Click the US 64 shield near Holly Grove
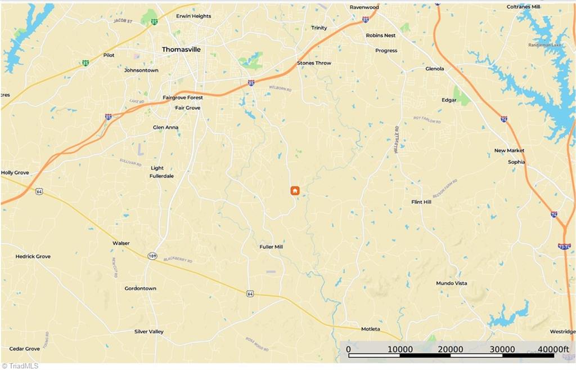576x370 pixels. 39,191
